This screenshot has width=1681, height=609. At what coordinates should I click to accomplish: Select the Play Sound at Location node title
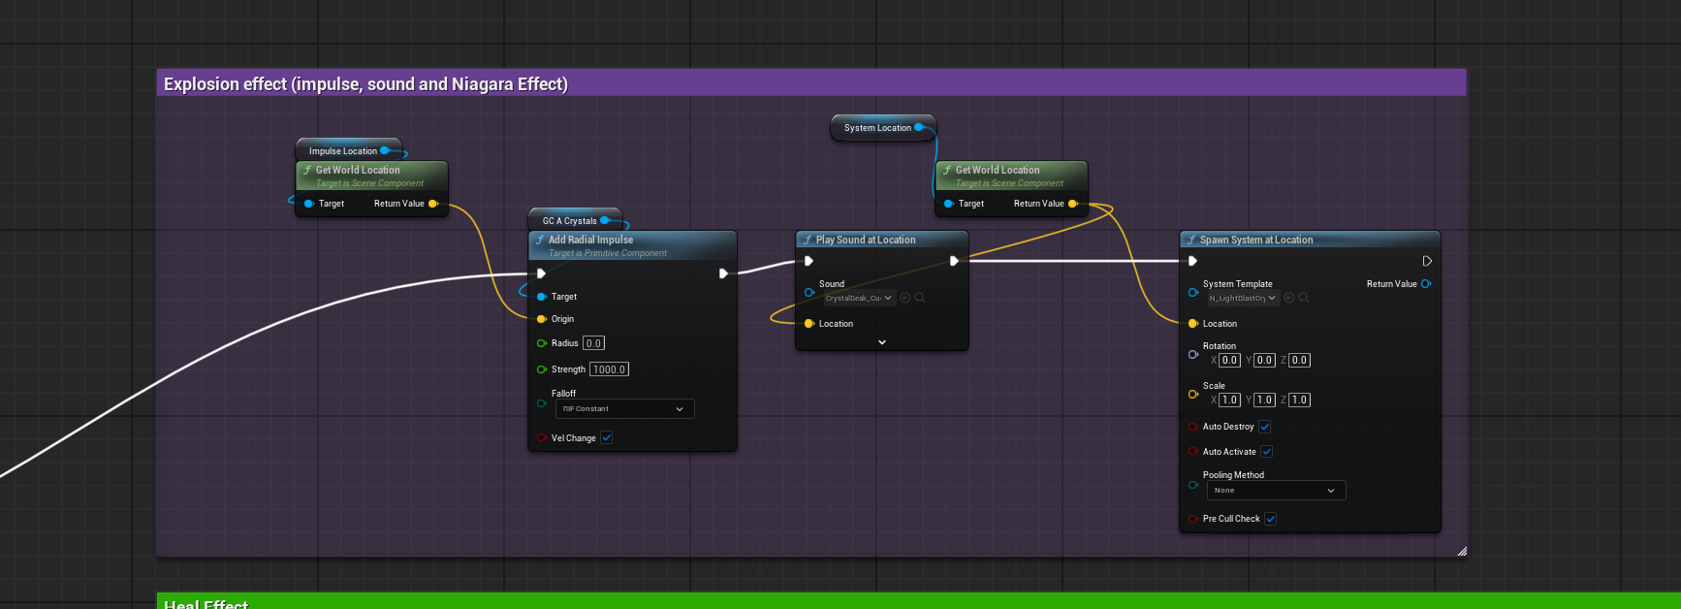coord(866,240)
